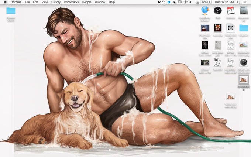Open the Window menu
The height and width of the screenshot is (157, 251).
pyautogui.click(x=100, y=2)
